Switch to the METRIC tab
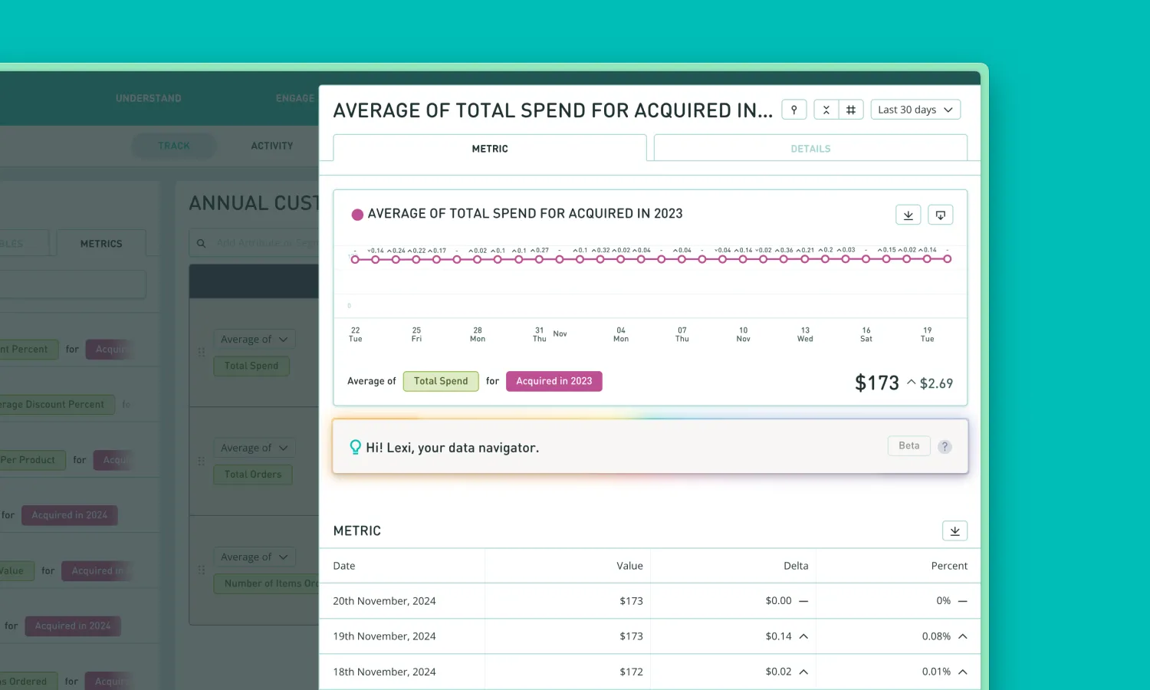 pyautogui.click(x=490, y=149)
